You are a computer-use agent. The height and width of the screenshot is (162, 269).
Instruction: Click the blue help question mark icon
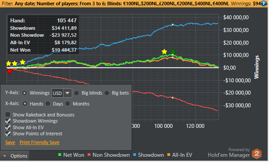tap(264, 4)
